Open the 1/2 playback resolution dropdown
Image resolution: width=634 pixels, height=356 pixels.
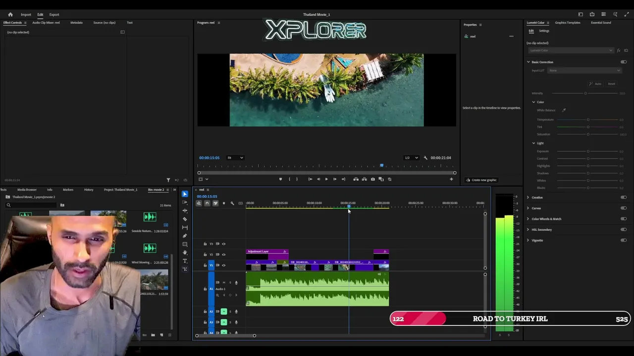411,158
